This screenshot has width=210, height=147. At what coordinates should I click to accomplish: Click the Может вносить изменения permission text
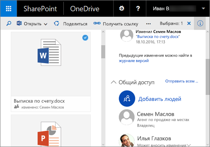click(162, 145)
